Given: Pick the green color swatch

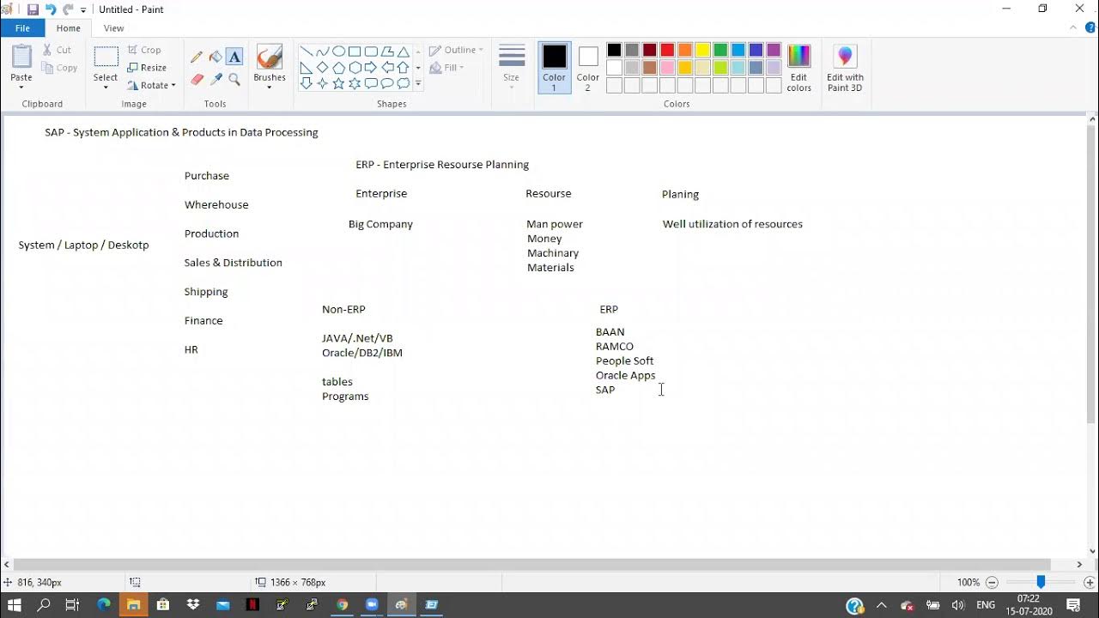Looking at the screenshot, I should (x=720, y=51).
